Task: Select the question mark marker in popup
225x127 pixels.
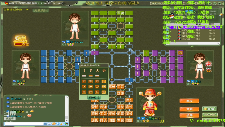Action: [91, 71]
